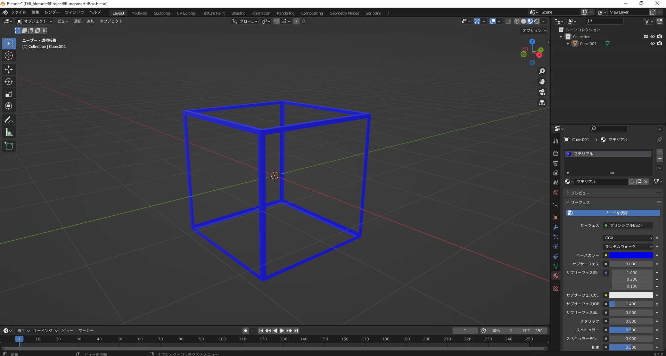Select the Add Cube tool
Image resolution: width=666 pixels, height=356 pixels.
[9, 146]
